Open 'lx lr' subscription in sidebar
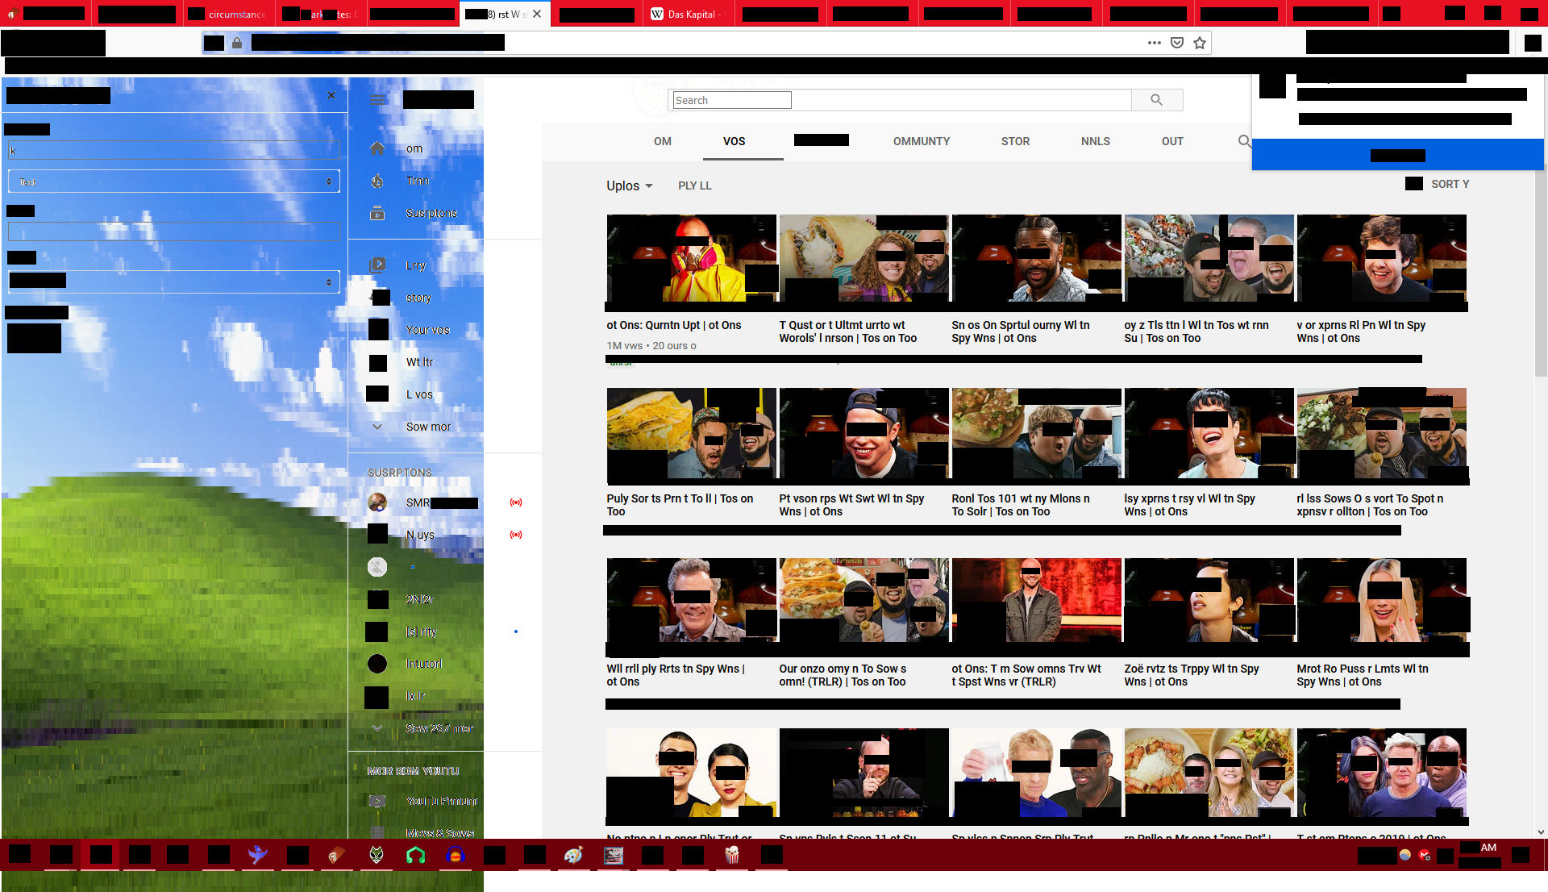1548x892 pixels. (x=415, y=696)
